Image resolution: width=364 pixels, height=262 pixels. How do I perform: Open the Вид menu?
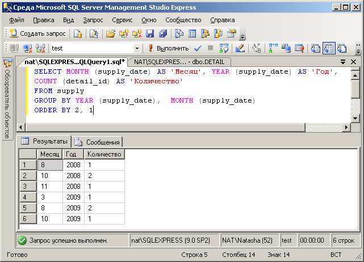pyautogui.click(x=69, y=20)
